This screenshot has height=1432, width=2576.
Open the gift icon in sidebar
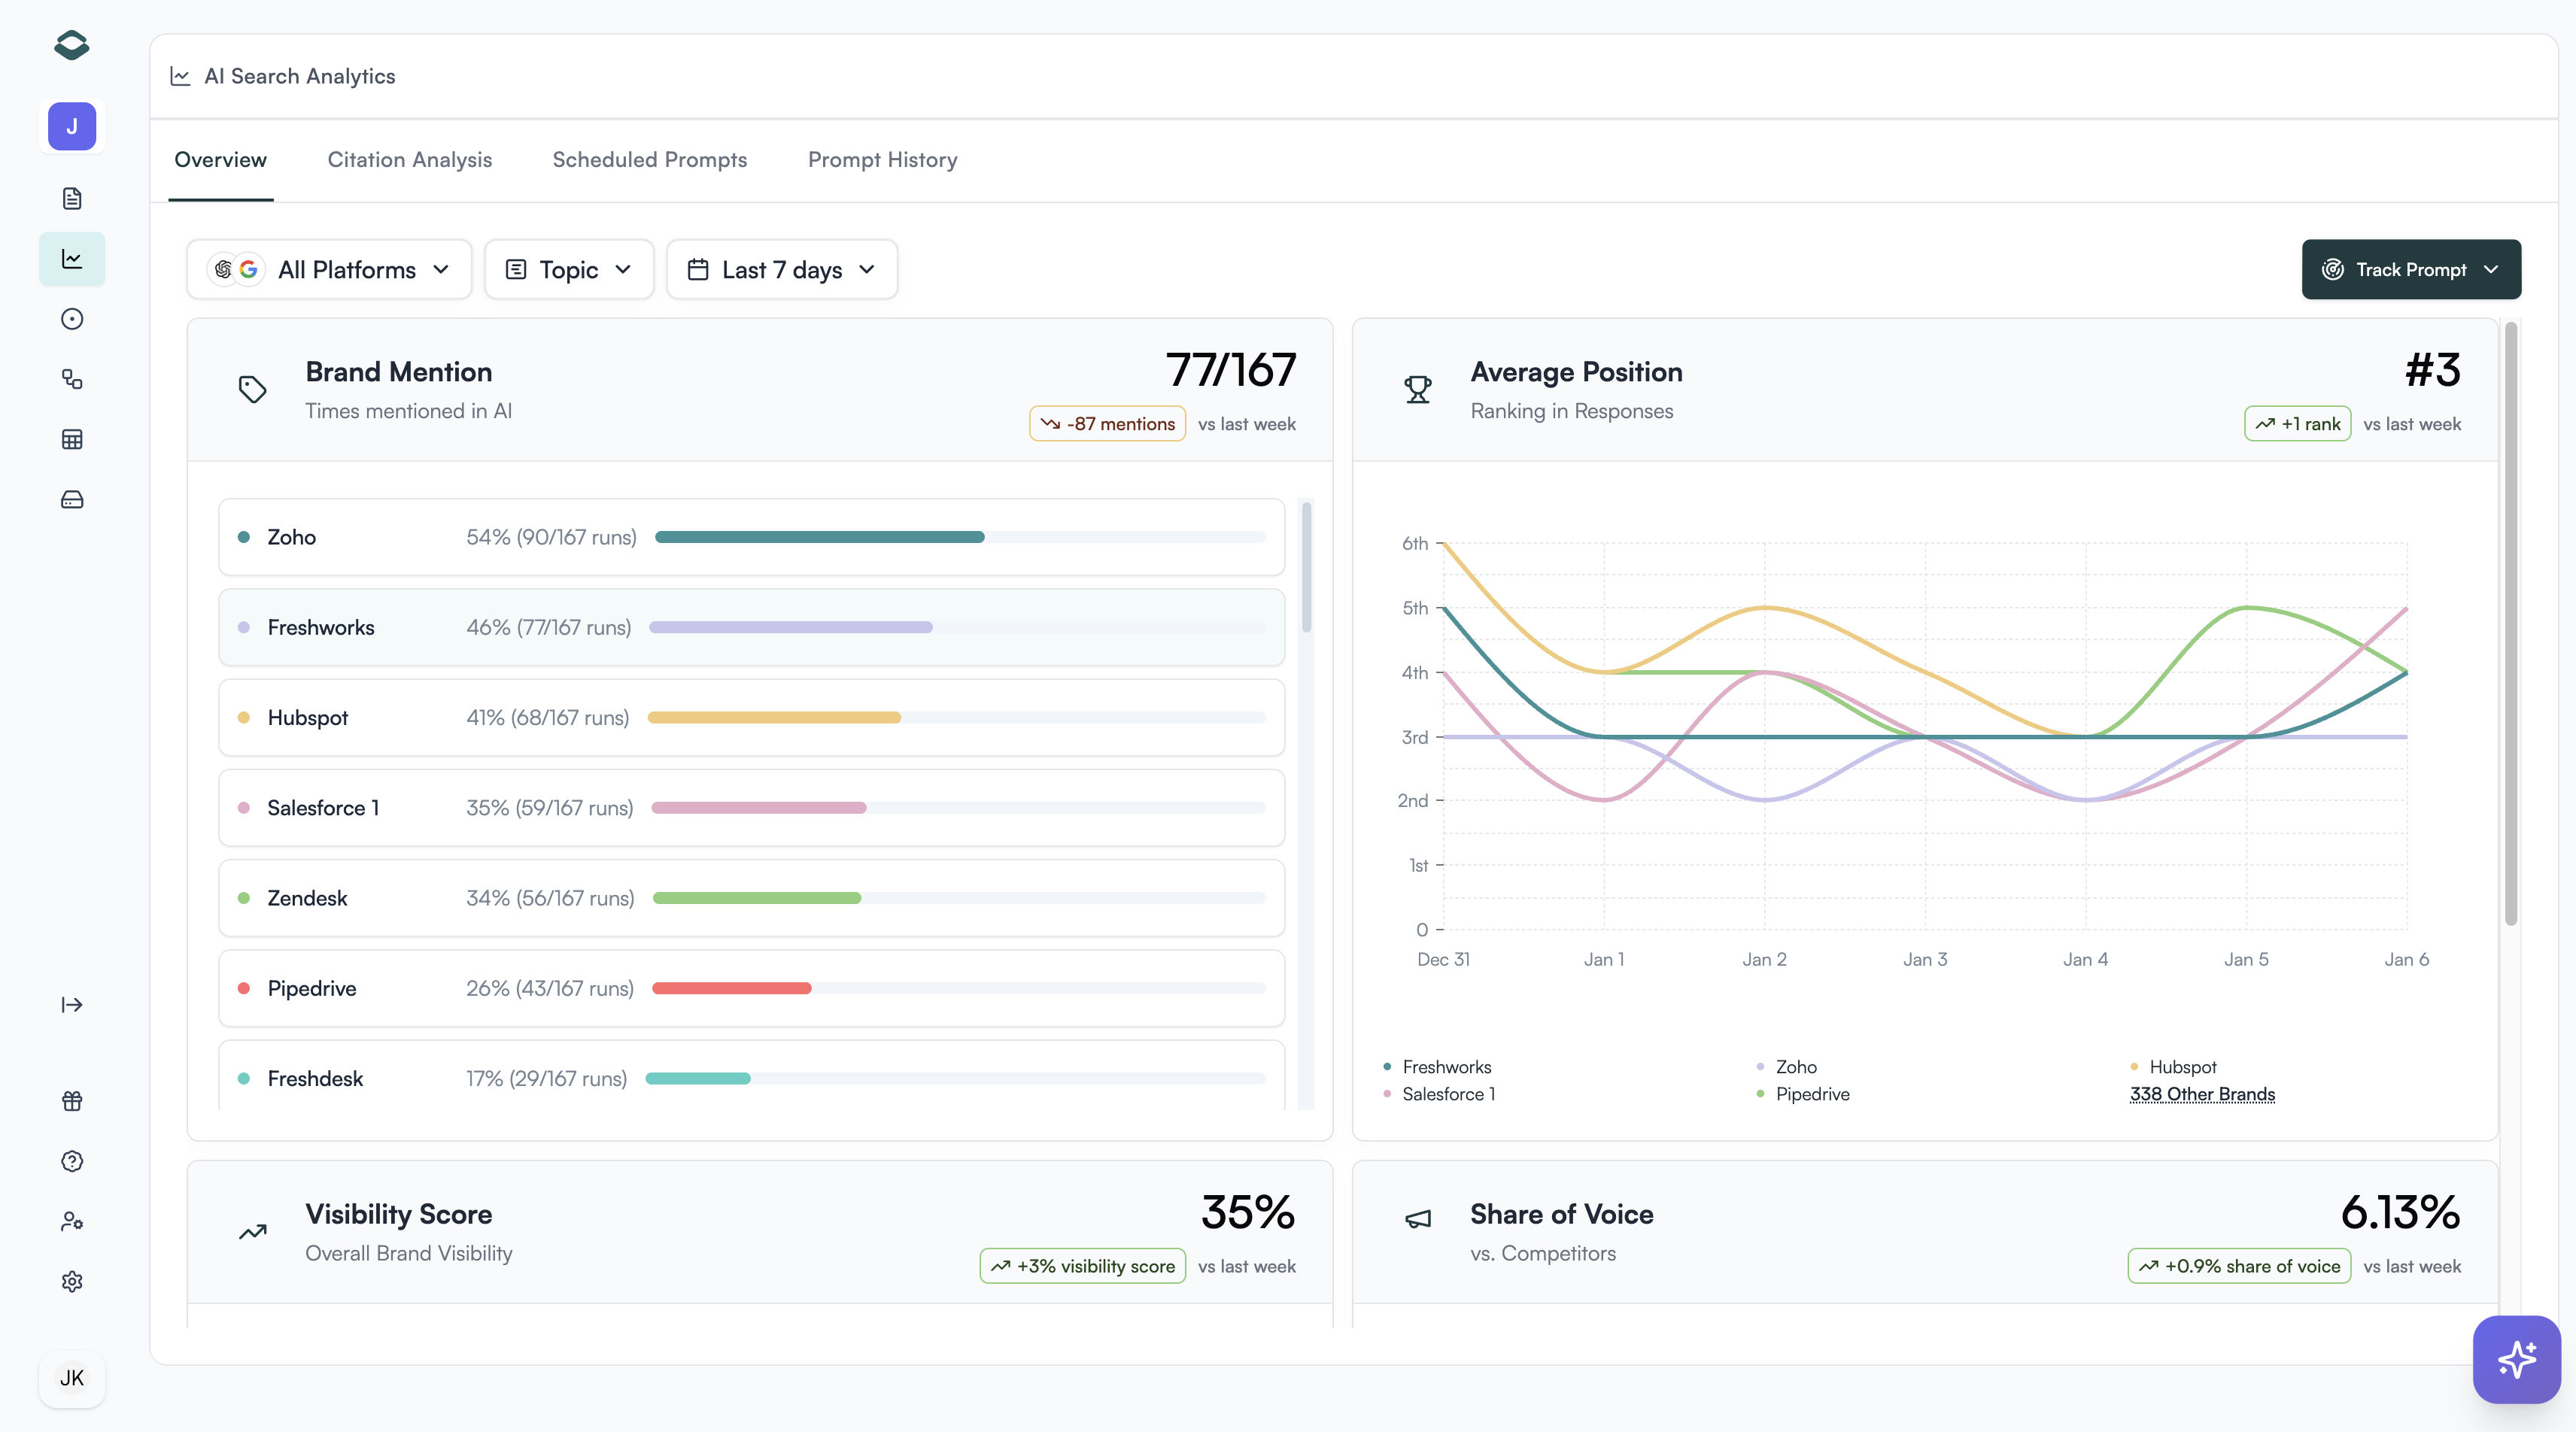(72, 1101)
